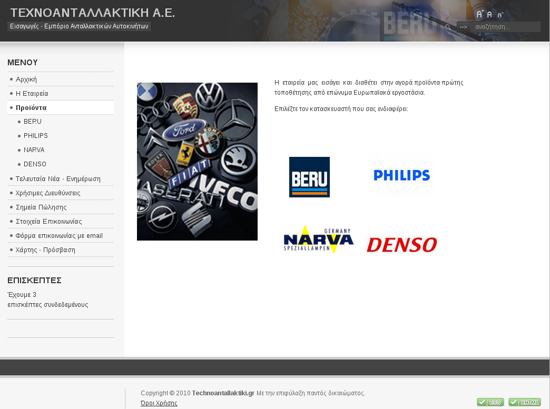Open the Η Εταιρεία menu item
The width and height of the screenshot is (550, 409).
[61, 94]
